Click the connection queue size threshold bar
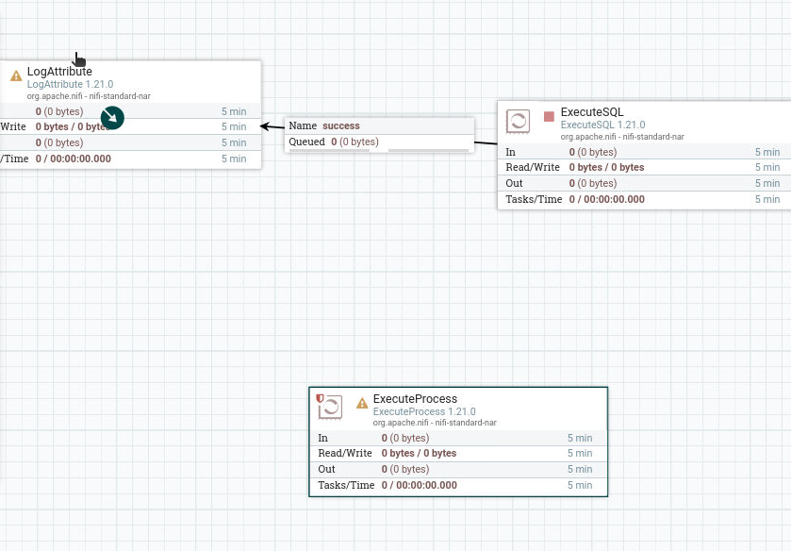 click(428, 151)
